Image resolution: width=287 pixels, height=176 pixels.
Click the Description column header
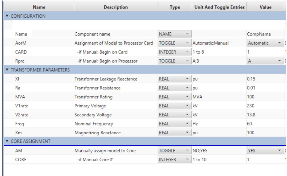pos(114,7)
